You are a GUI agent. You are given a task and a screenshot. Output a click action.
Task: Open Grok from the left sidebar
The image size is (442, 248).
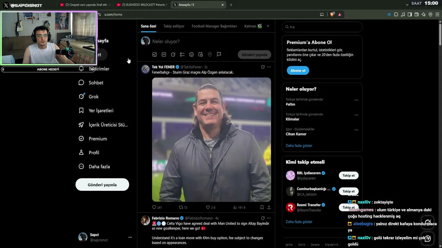point(89,97)
